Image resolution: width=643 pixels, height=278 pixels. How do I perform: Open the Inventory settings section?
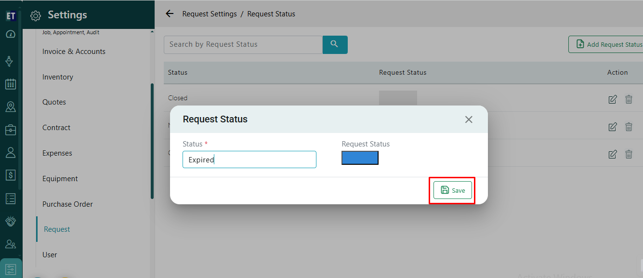[x=58, y=77]
